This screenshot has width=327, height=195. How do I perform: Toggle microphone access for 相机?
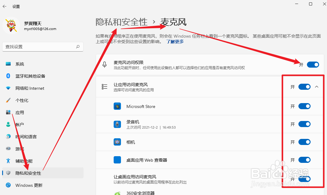click(x=304, y=142)
